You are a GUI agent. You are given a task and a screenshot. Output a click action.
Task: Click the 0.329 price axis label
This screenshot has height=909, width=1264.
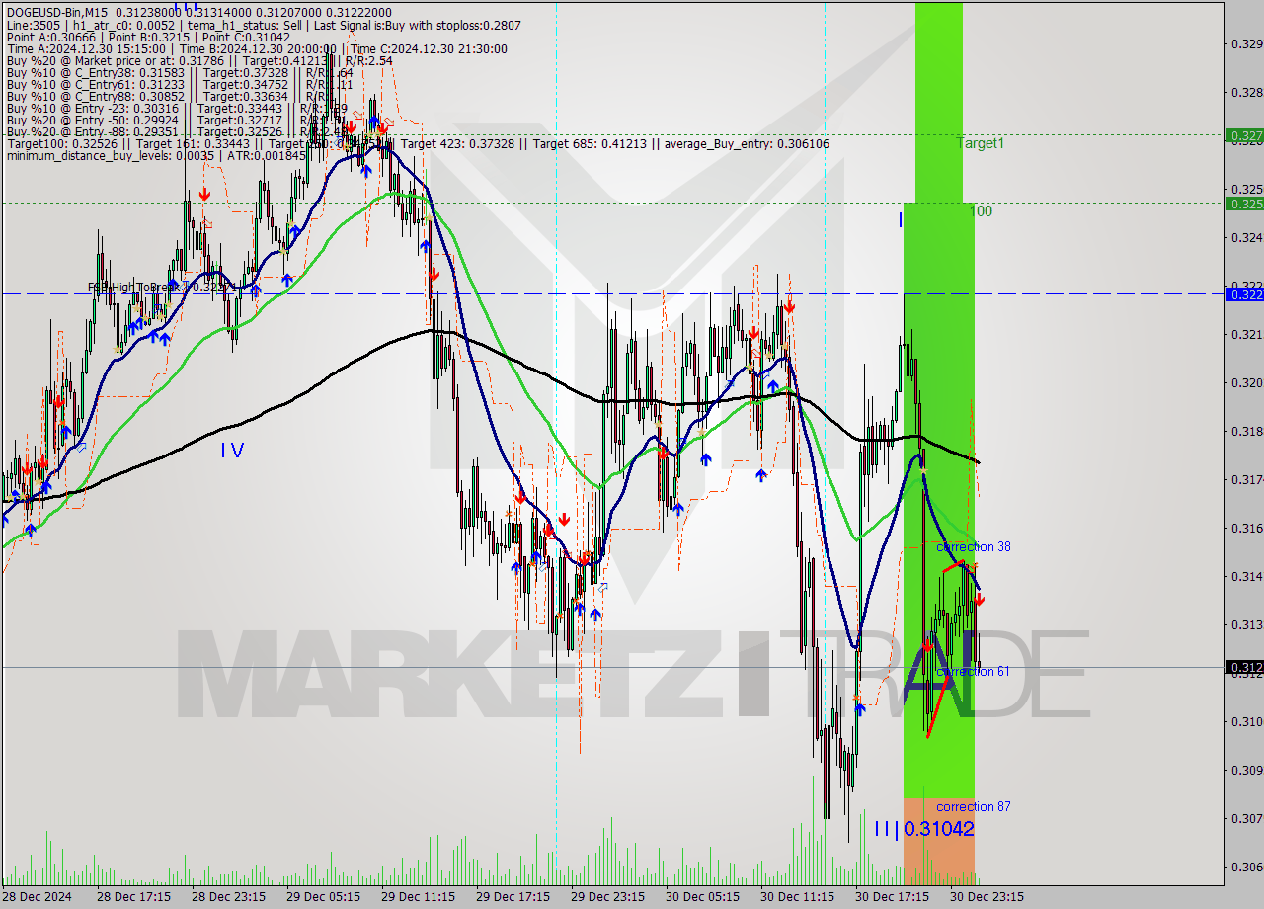point(1247,43)
